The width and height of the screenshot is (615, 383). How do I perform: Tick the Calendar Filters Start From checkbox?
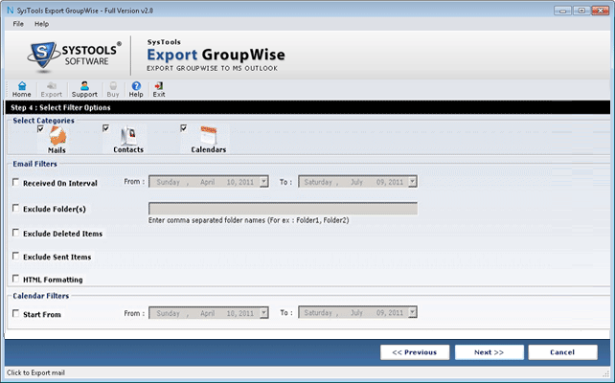tap(15, 313)
